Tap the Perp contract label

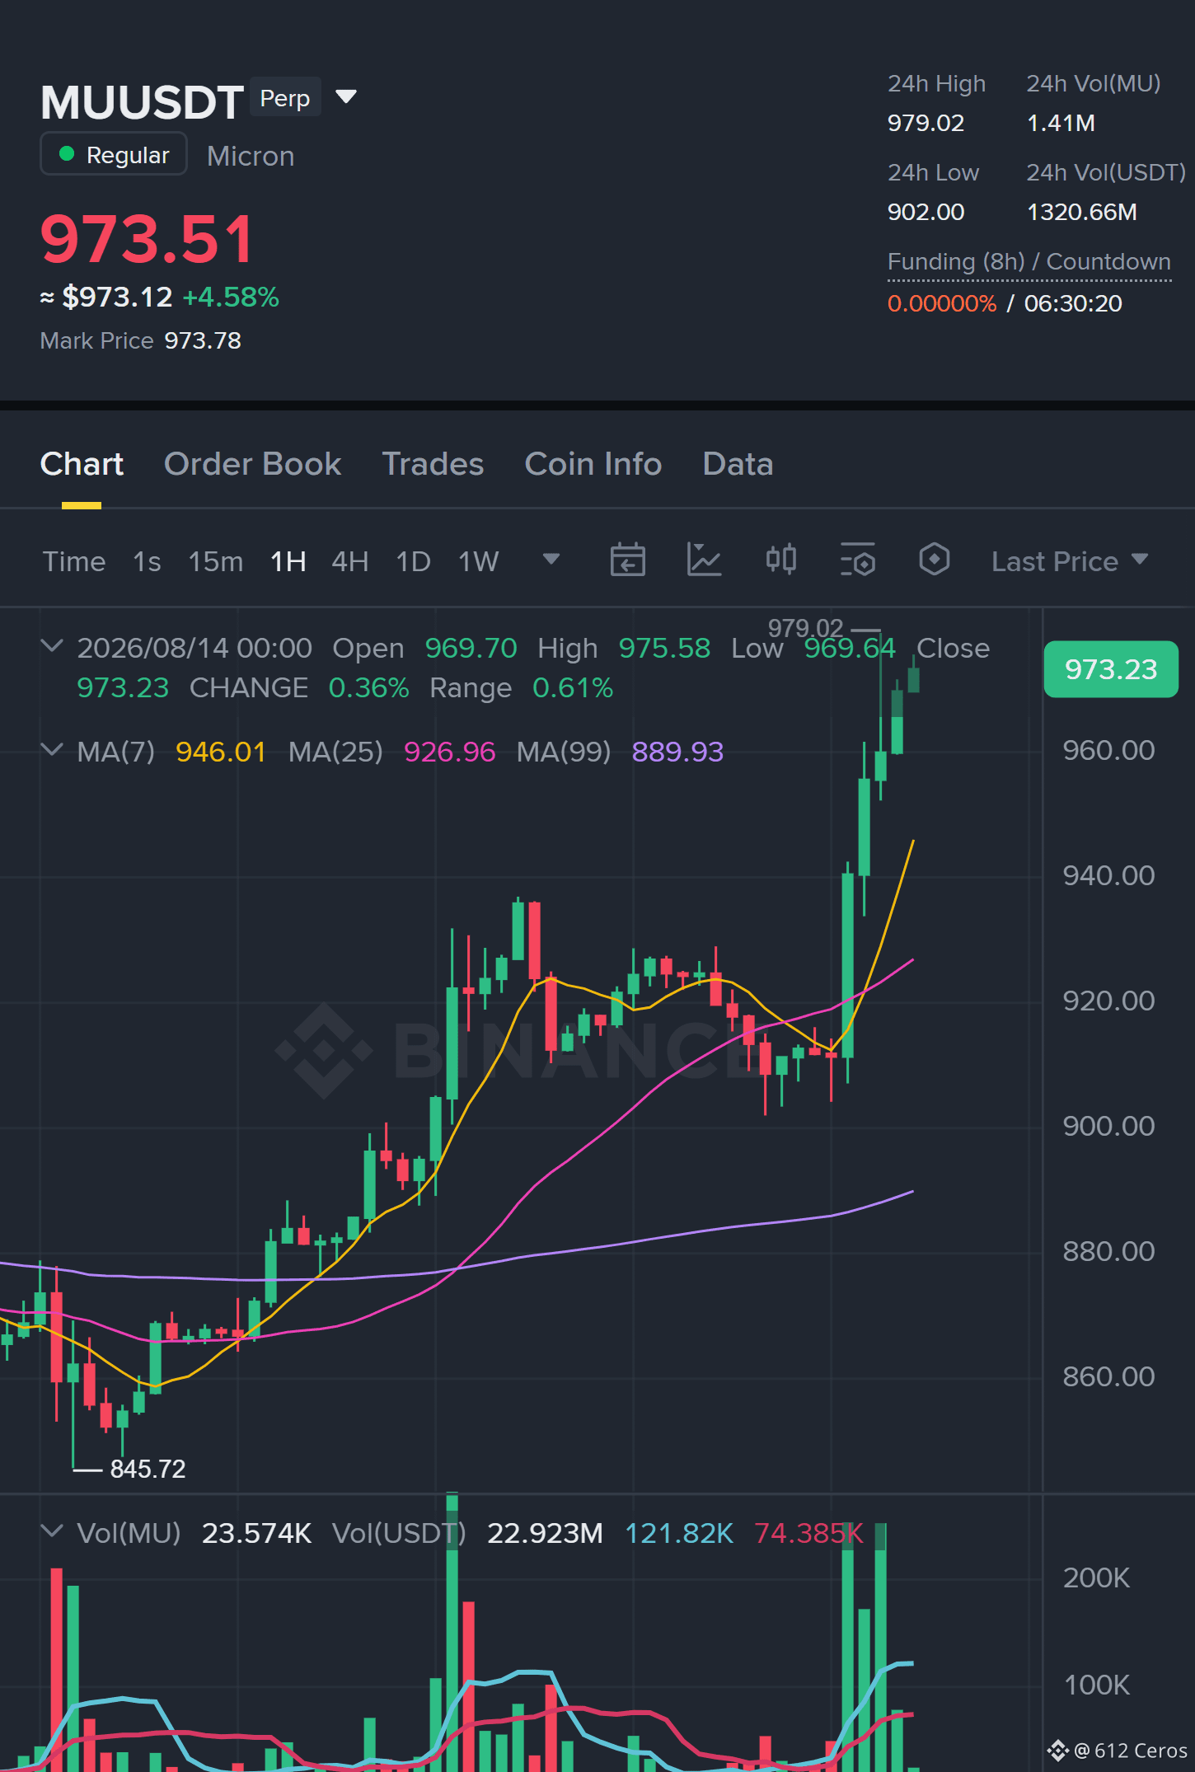pos(285,97)
